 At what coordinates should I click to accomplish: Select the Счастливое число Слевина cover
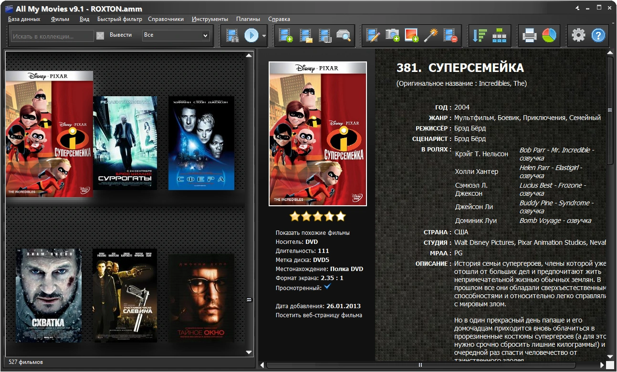(x=125, y=295)
